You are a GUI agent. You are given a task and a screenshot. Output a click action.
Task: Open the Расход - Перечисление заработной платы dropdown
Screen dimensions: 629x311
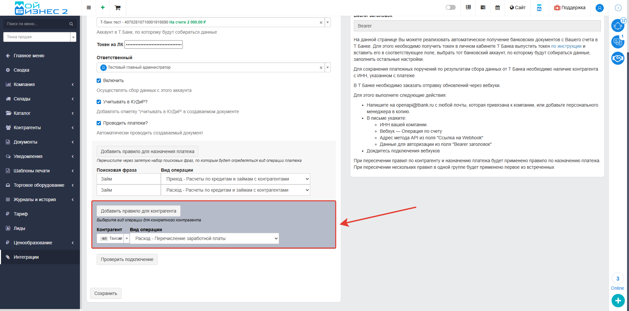point(204,238)
